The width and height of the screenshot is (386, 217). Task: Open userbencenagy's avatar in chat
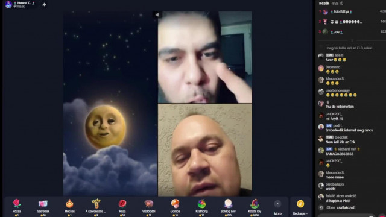pos(321,92)
